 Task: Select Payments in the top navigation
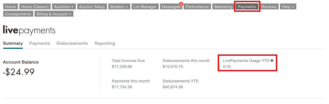pyautogui.click(x=247, y=7)
